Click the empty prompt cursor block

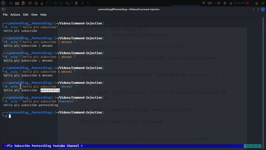pyautogui.click(x=10, y=116)
